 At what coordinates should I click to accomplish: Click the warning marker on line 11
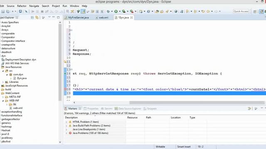point(65,62)
